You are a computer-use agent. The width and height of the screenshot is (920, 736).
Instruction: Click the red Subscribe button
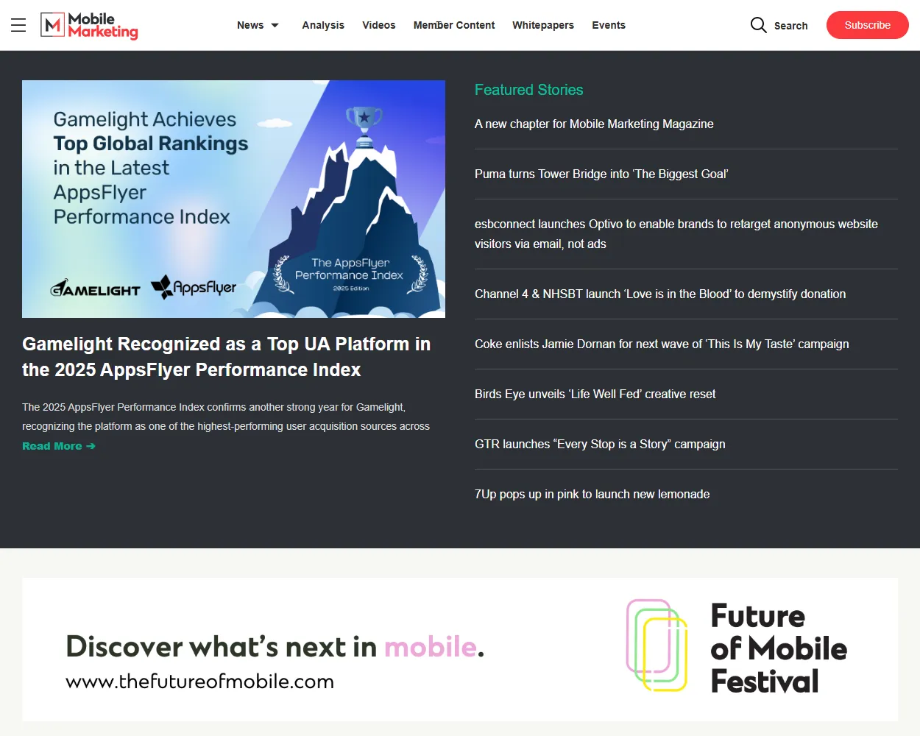[x=868, y=25]
